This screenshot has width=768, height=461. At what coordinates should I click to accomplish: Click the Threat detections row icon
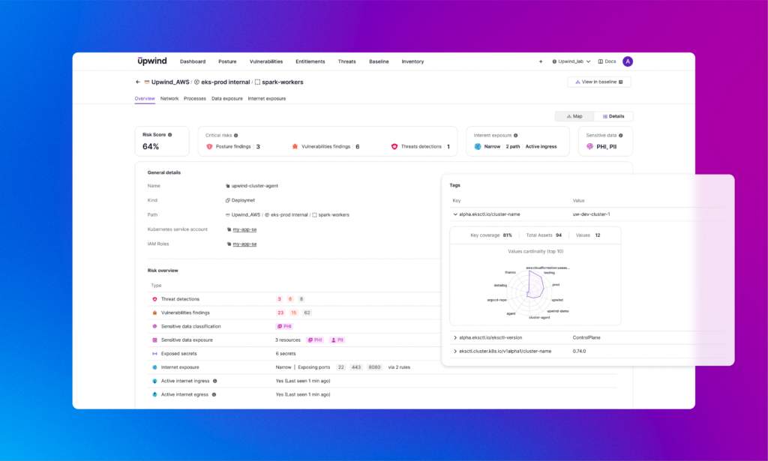click(154, 299)
